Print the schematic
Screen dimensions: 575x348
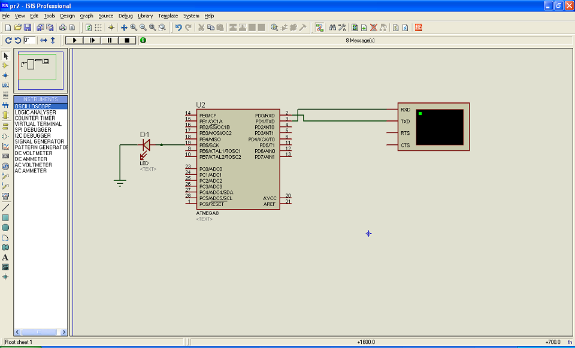pyautogui.click(x=63, y=28)
